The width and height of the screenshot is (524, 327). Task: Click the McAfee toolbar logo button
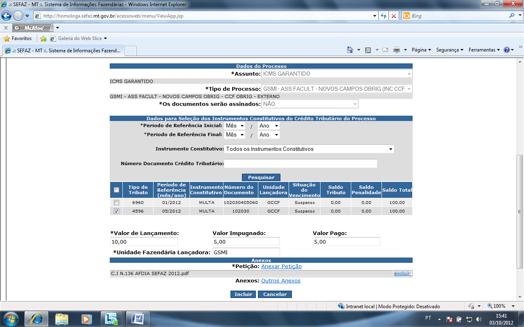click(33, 28)
